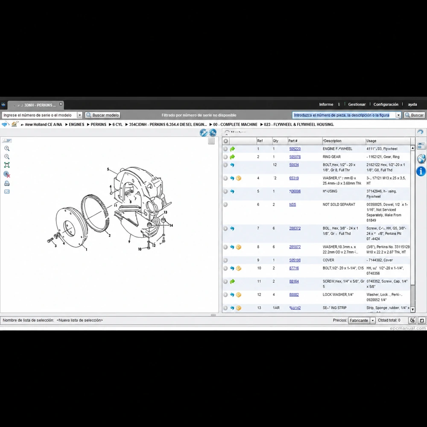
Task: Print the flywheel diagram
Action: [x=7, y=183]
